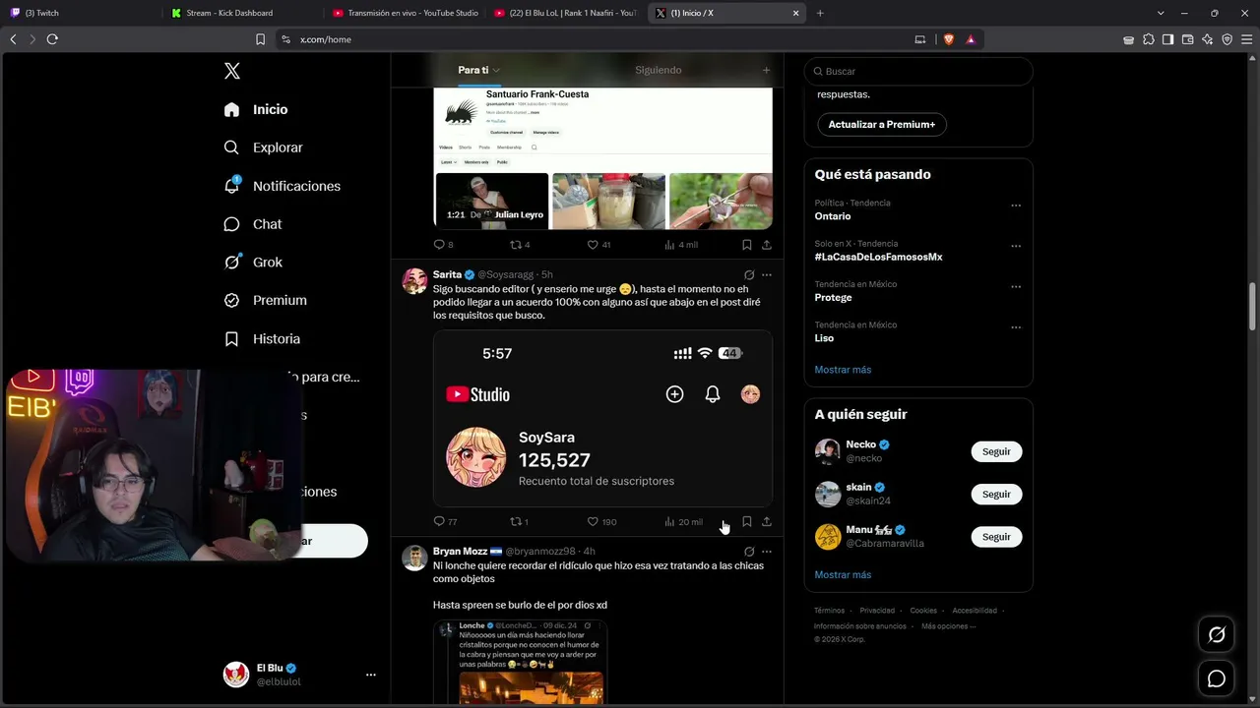
Task: Open Grok actions on Bryan Mozz's post
Action: tap(749, 552)
